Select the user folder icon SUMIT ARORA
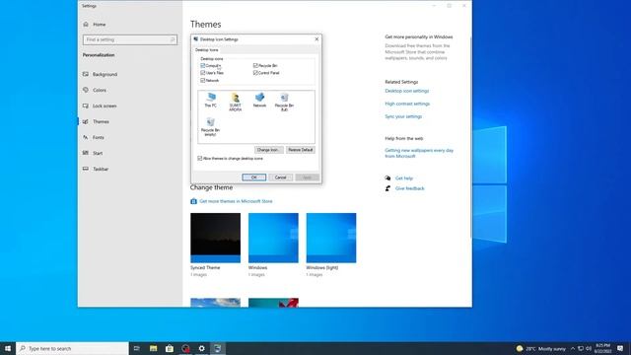This screenshot has width=631, height=355. pos(236,102)
